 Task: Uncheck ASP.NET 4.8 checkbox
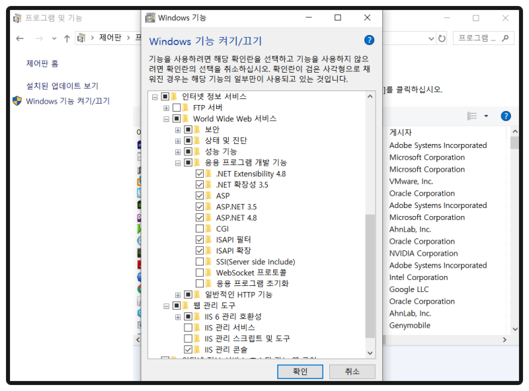200,217
